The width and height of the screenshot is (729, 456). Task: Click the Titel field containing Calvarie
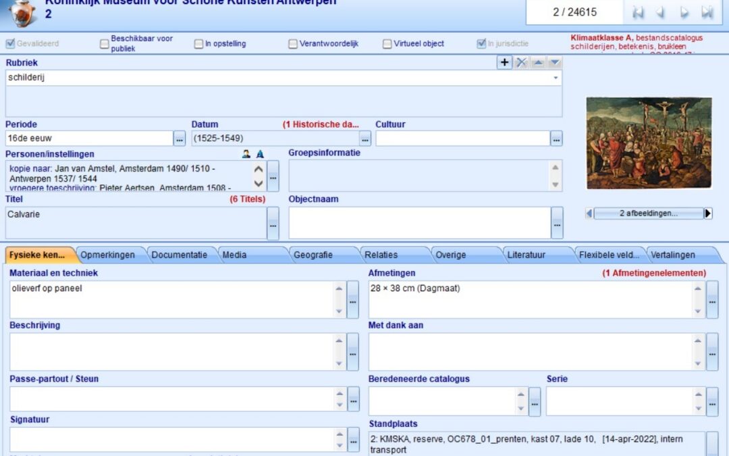click(136, 223)
